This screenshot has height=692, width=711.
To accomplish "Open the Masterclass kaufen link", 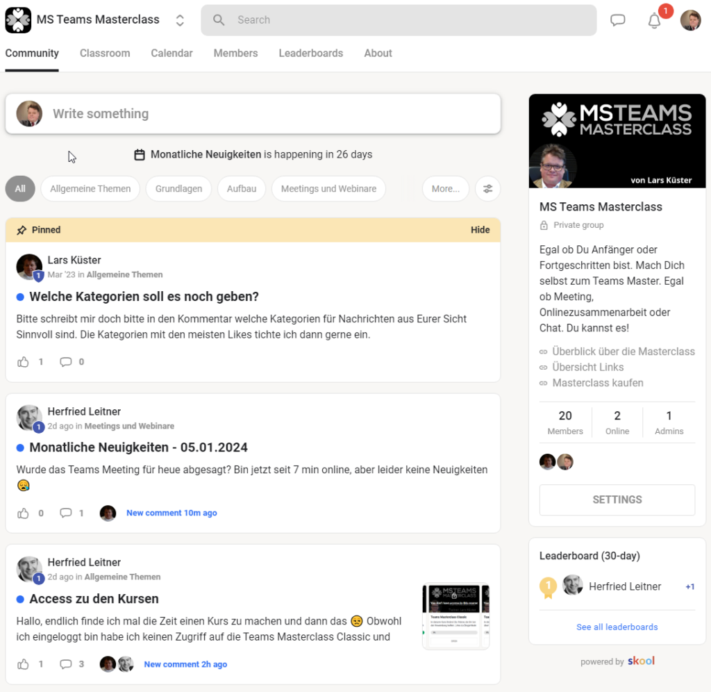I will (x=598, y=383).
